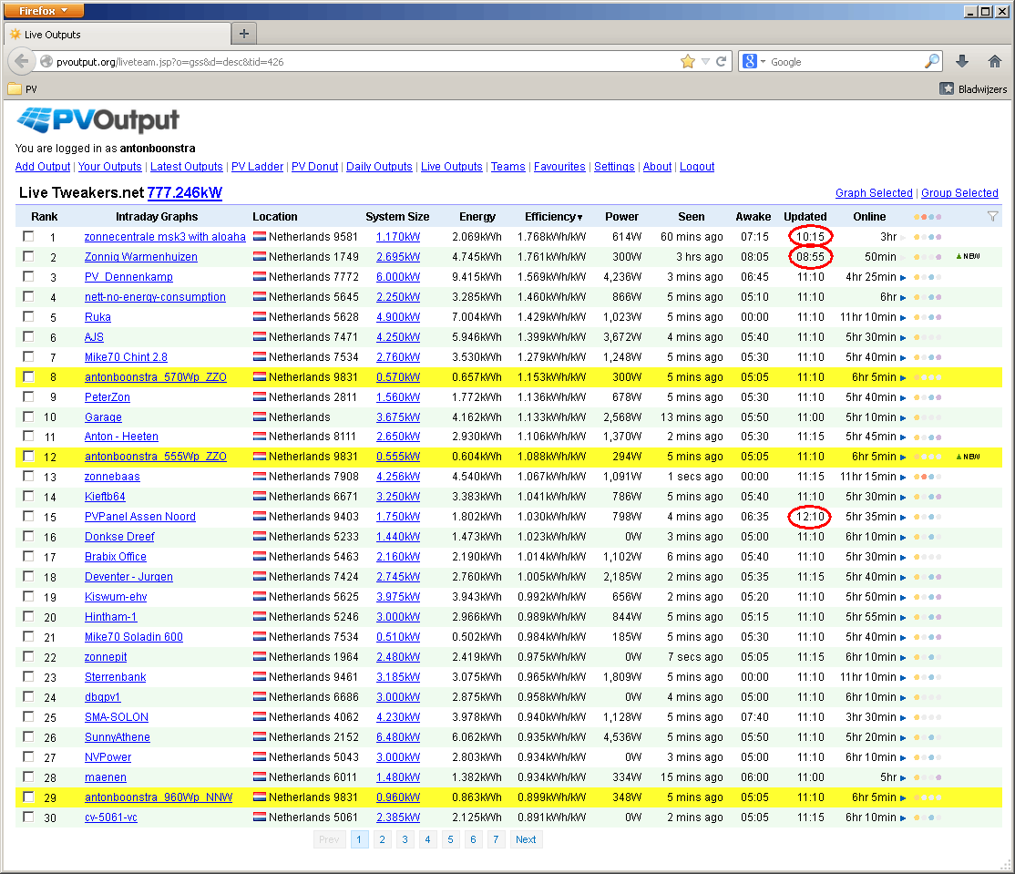Click the Google search engine icon
The width and height of the screenshot is (1015, 874).
click(x=750, y=61)
